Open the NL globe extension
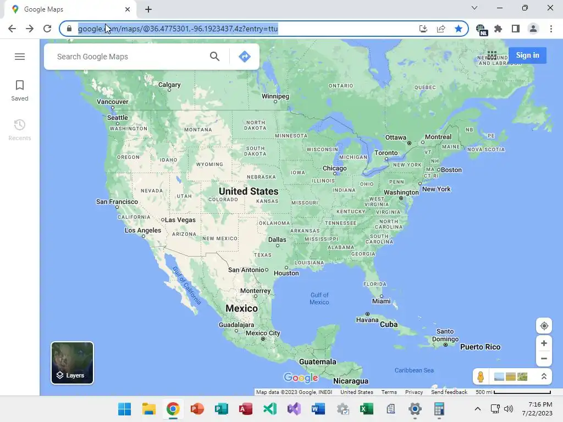563x422 pixels. tap(481, 30)
